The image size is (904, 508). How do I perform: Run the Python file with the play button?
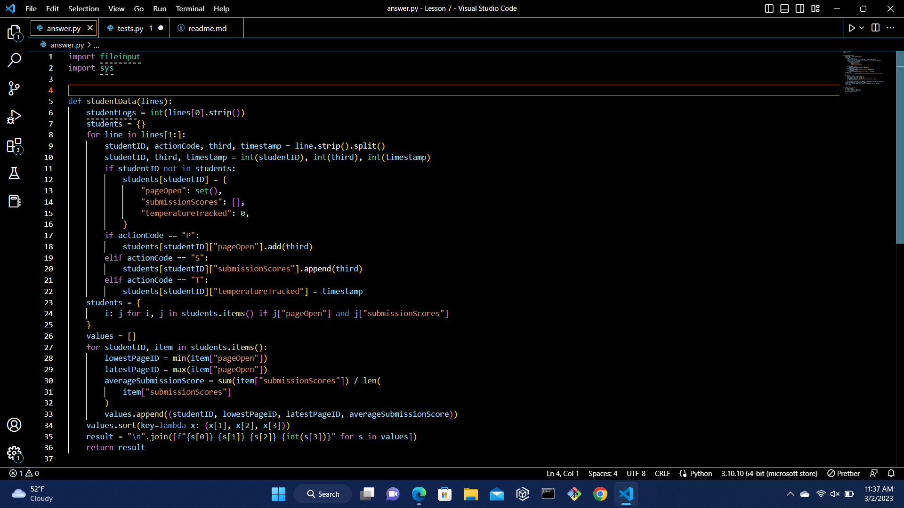coord(851,27)
